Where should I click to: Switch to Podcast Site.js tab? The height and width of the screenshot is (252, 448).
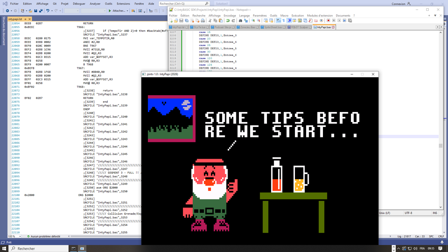click(x=222, y=27)
